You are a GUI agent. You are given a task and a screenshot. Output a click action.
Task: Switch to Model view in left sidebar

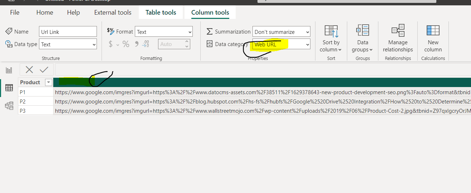[x=9, y=106]
